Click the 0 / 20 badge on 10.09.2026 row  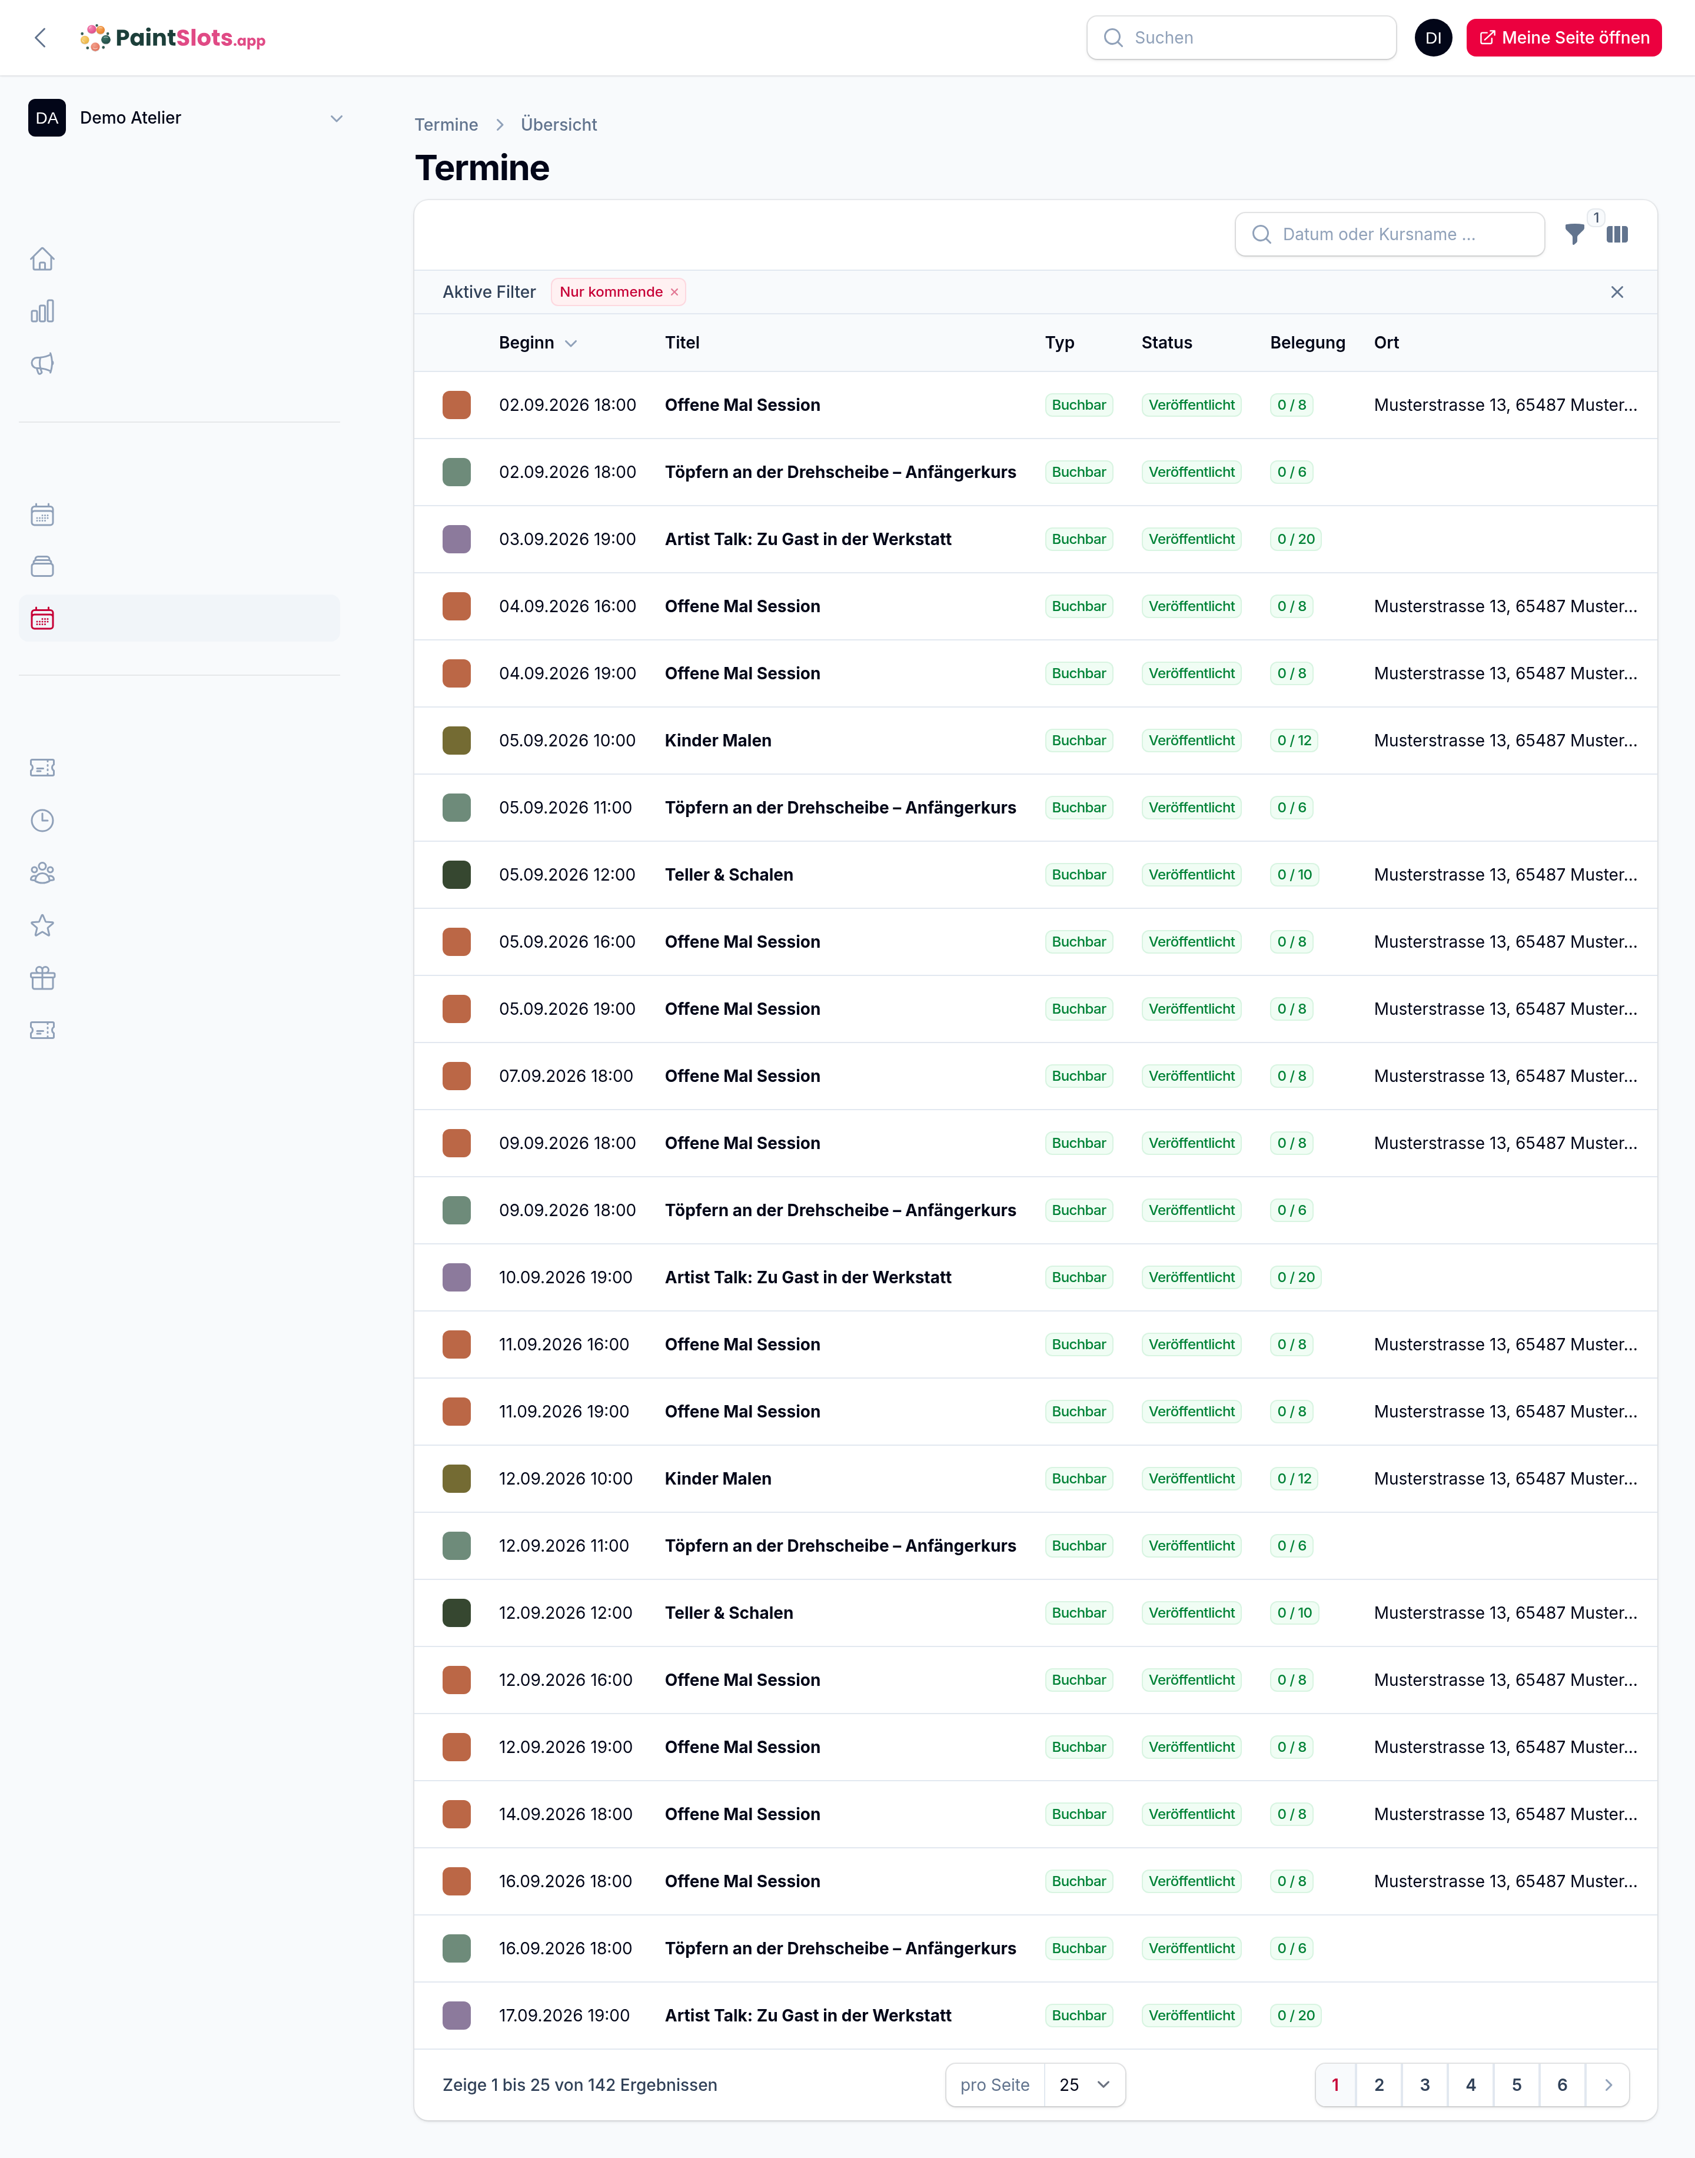click(1295, 1277)
